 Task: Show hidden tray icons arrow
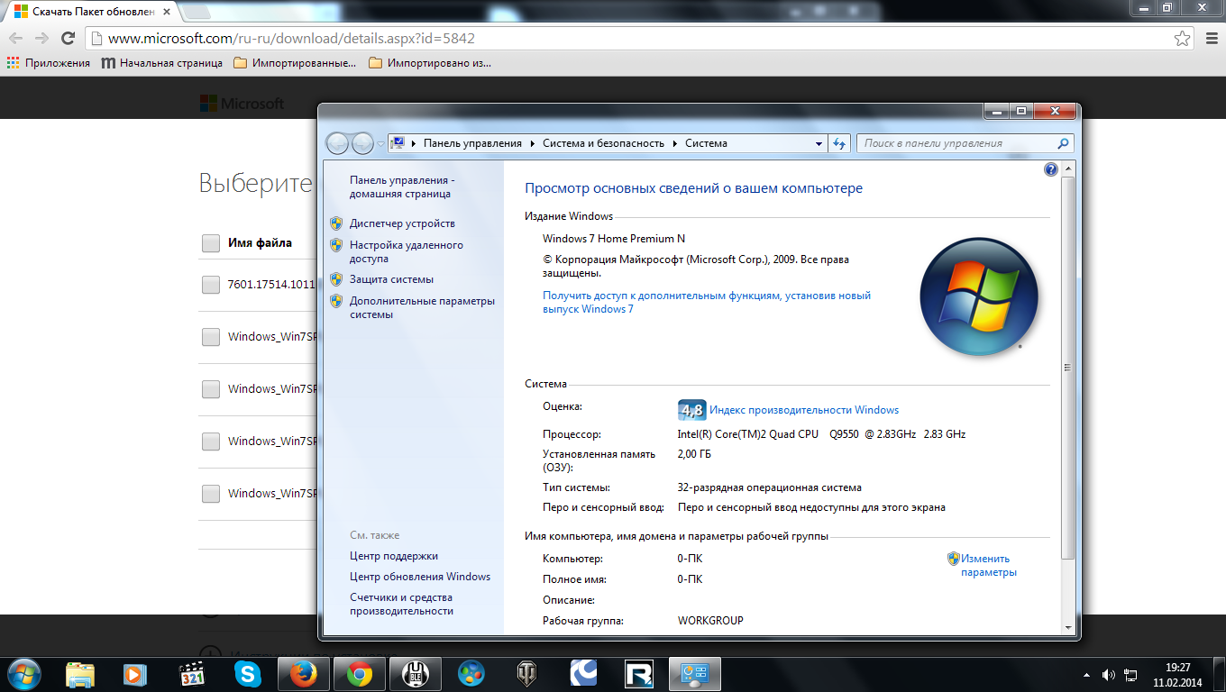(1088, 675)
